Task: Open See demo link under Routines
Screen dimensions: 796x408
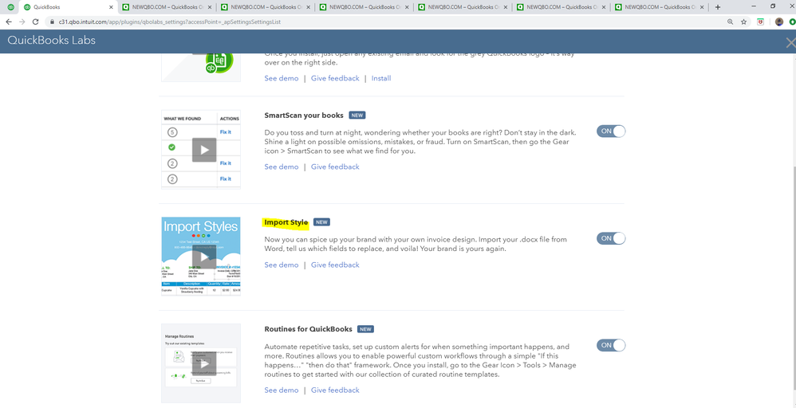Action: pos(282,390)
